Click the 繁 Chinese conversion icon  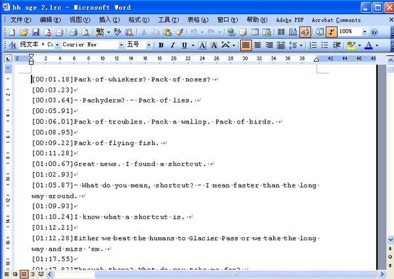(x=100, y=32)
